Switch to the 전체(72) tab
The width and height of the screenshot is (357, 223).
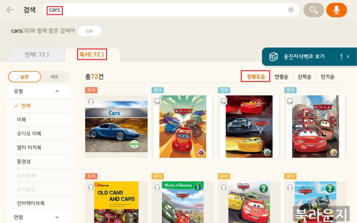(x=37, y=54)
